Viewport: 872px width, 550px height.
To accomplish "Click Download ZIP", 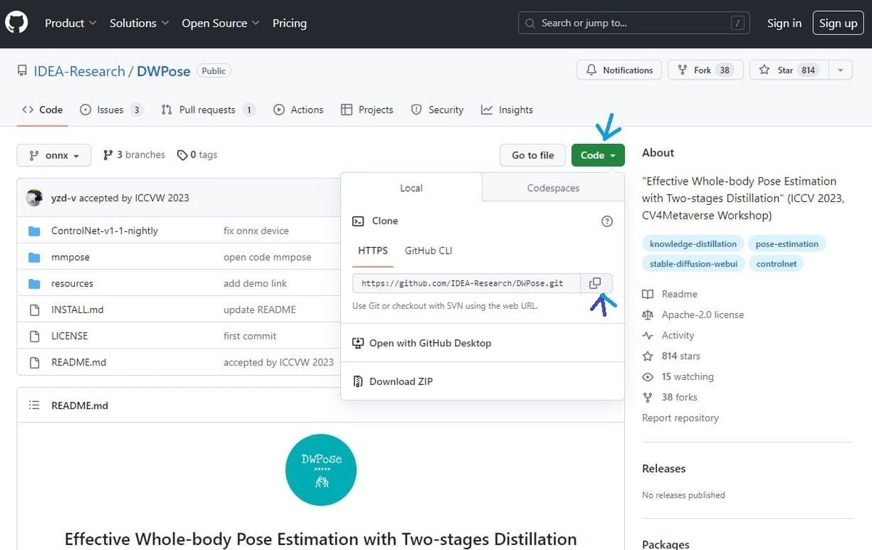I will point(400,381).
